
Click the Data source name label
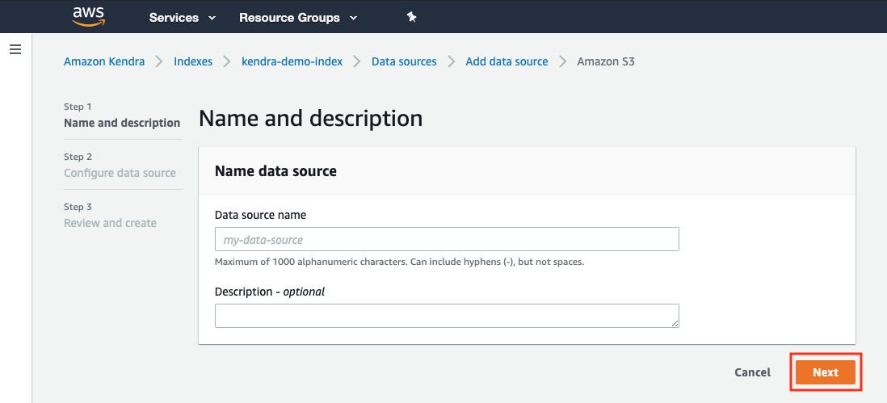(x=261, y=215)
